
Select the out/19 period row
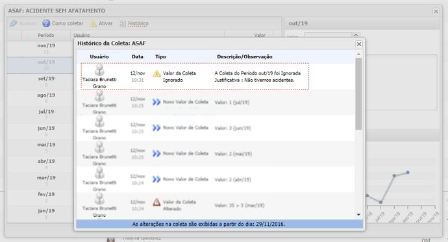pos(40,65)
